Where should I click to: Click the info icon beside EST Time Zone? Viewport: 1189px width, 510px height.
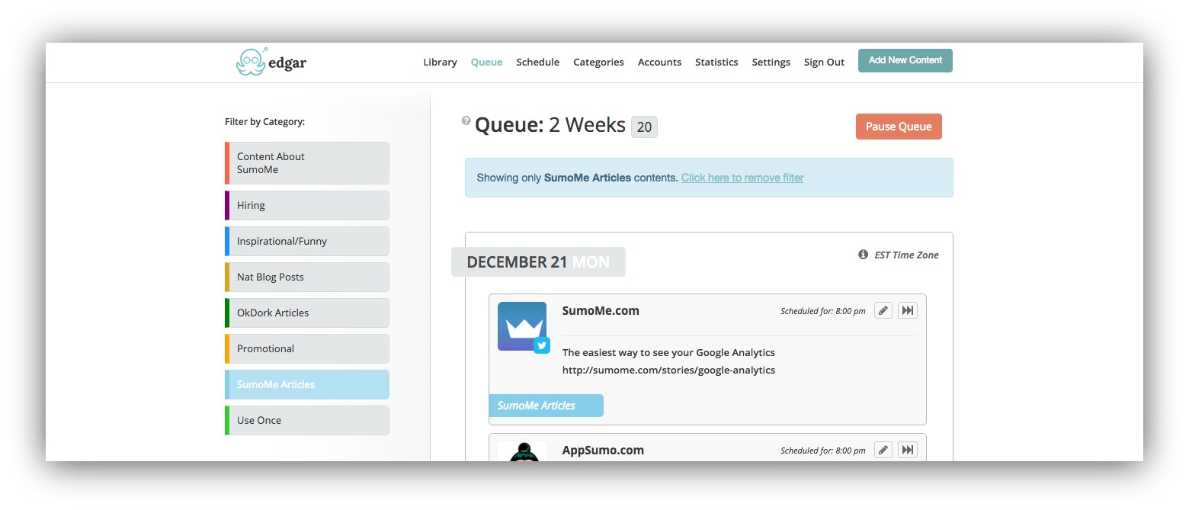click(864, 255)
